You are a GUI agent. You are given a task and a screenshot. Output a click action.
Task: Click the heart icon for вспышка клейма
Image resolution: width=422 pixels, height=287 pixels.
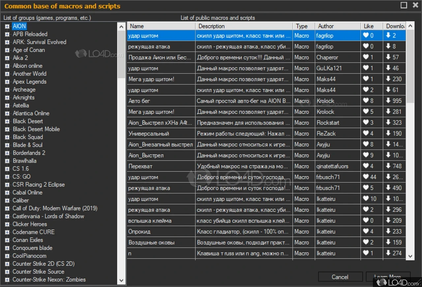click(x=366, y=221)
